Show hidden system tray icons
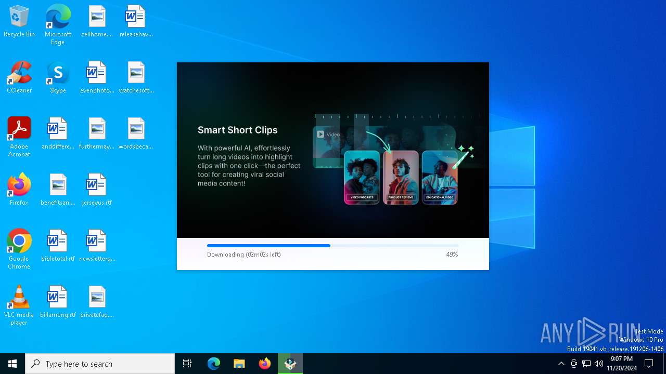The width and height of the screenshot is (666, 374). tap(561, 364)
